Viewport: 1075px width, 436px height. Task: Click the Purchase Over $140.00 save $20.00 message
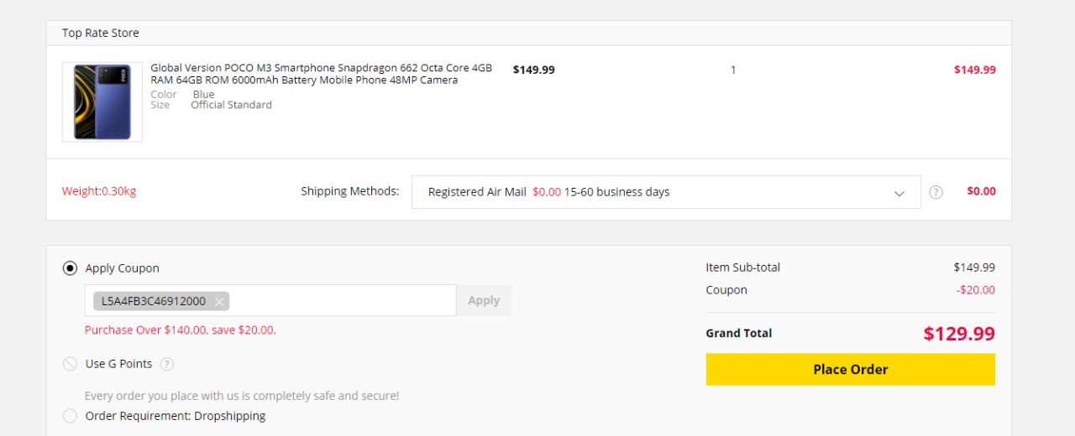coord(181,330)
